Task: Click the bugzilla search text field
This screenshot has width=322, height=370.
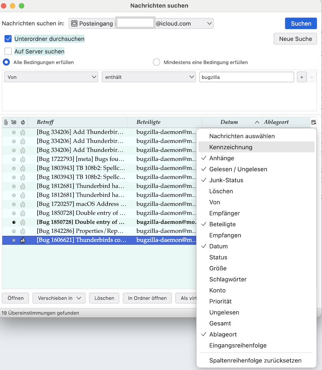Action: tap(247, 77)
